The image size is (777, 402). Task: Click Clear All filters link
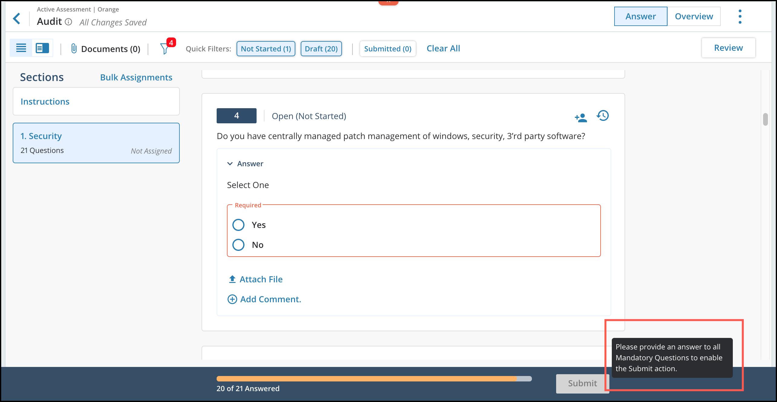tap(443, 48)
